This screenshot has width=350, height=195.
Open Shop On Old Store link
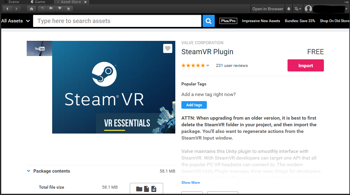pos(334,21)
